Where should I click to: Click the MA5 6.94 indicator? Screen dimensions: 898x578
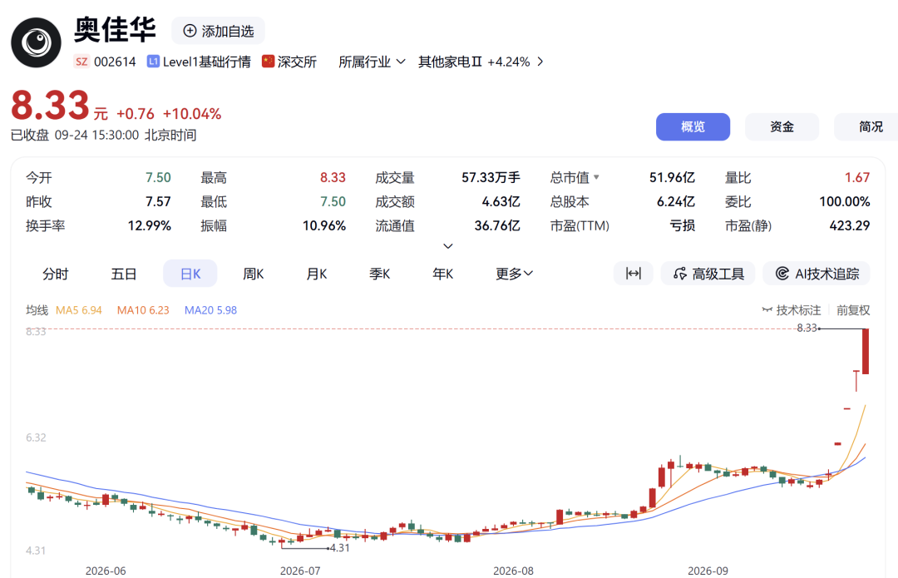coord(78,310)
